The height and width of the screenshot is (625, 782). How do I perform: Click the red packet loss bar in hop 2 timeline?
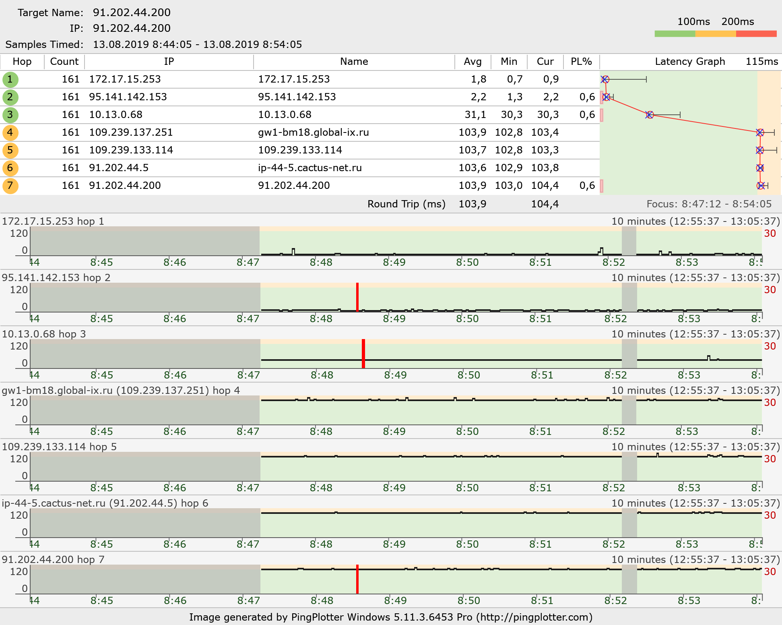[x=357, y=297]
